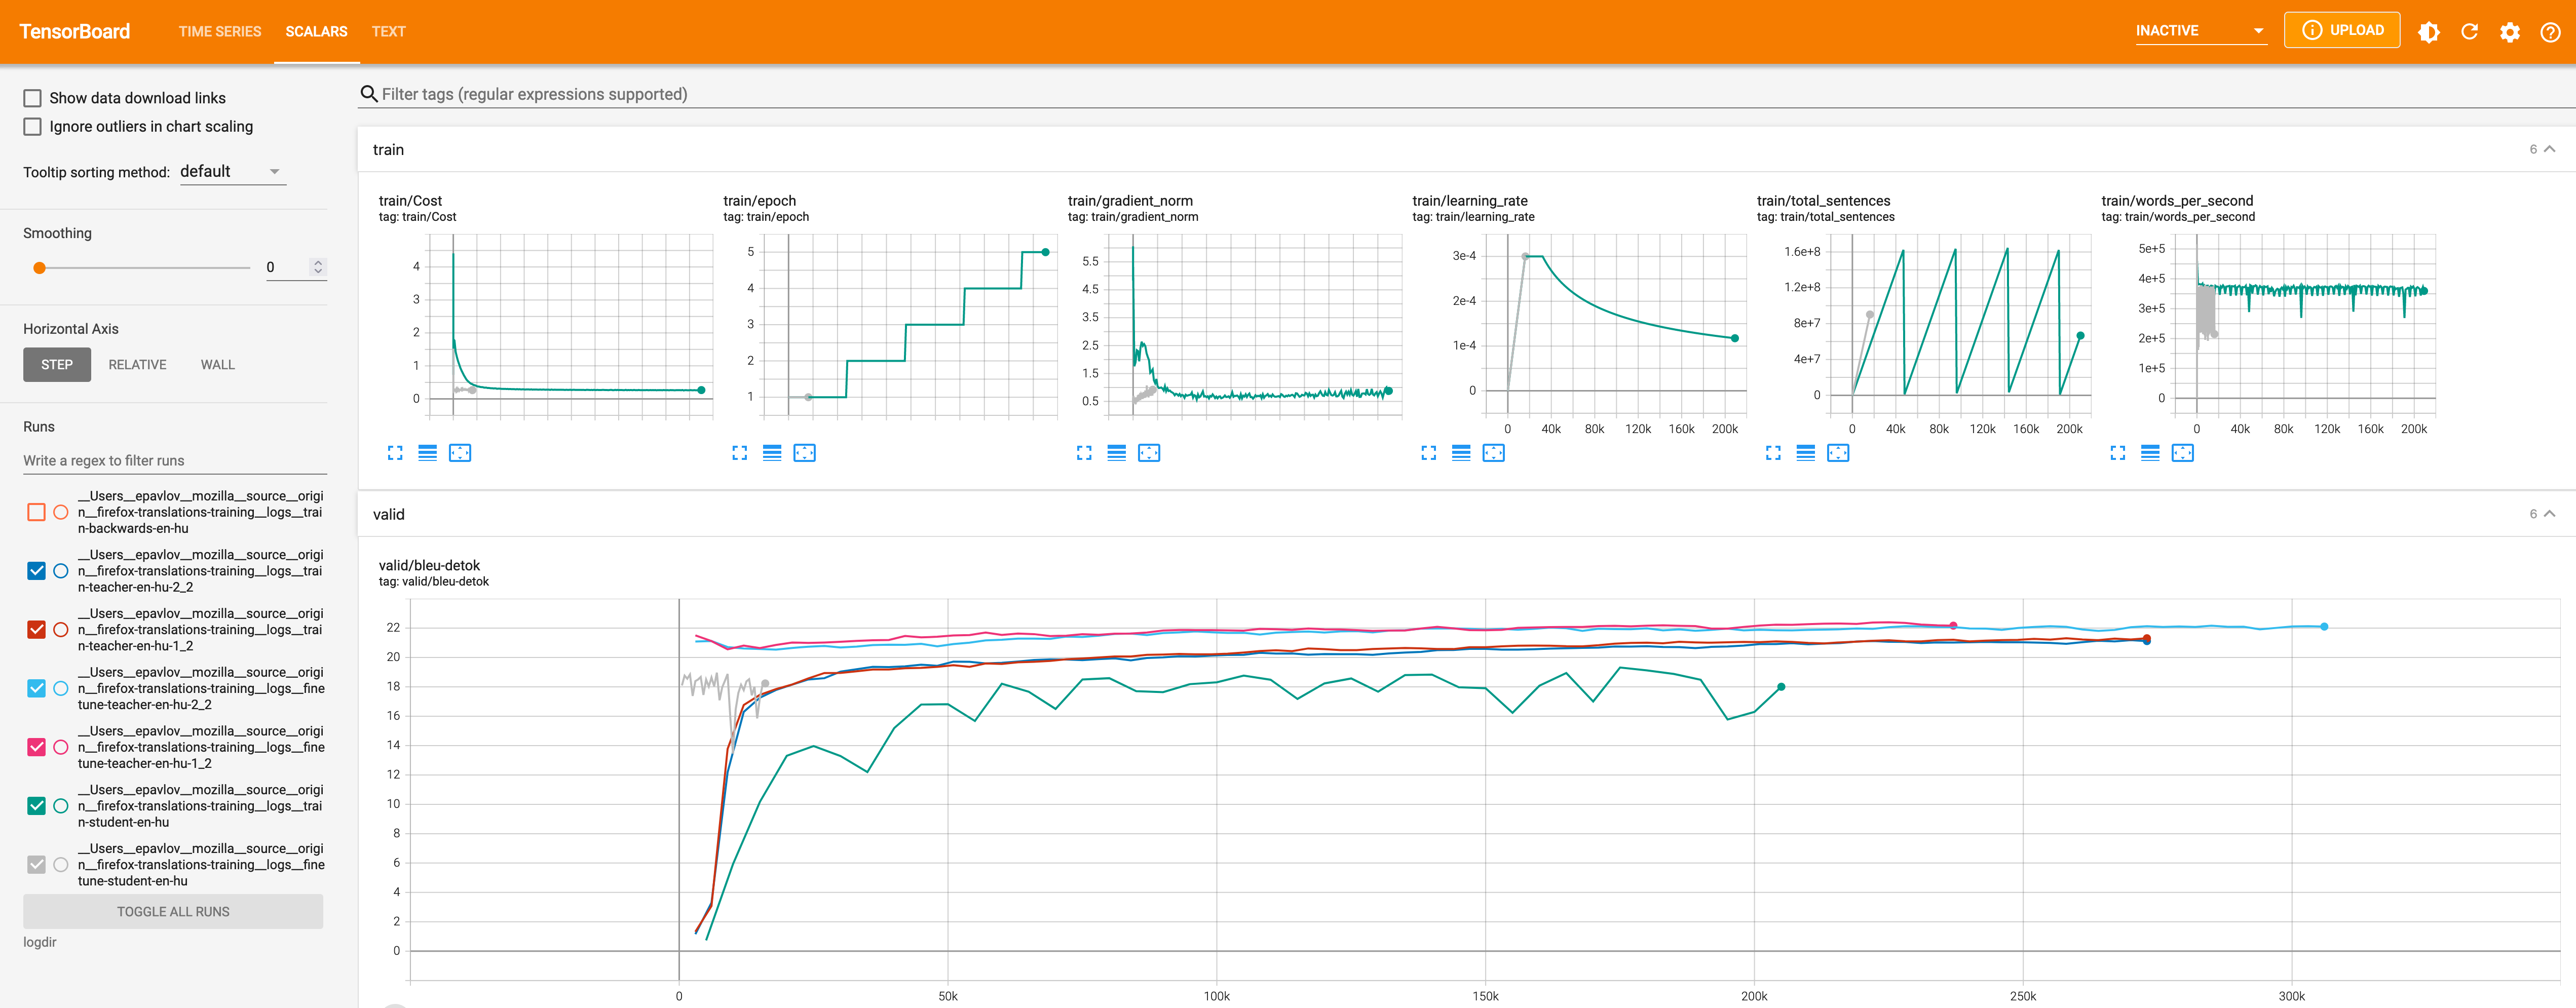This screenshot has height=1008, width=2576.
Task: Uncheck the train-student-en-hu run
Action: point(37,806)
